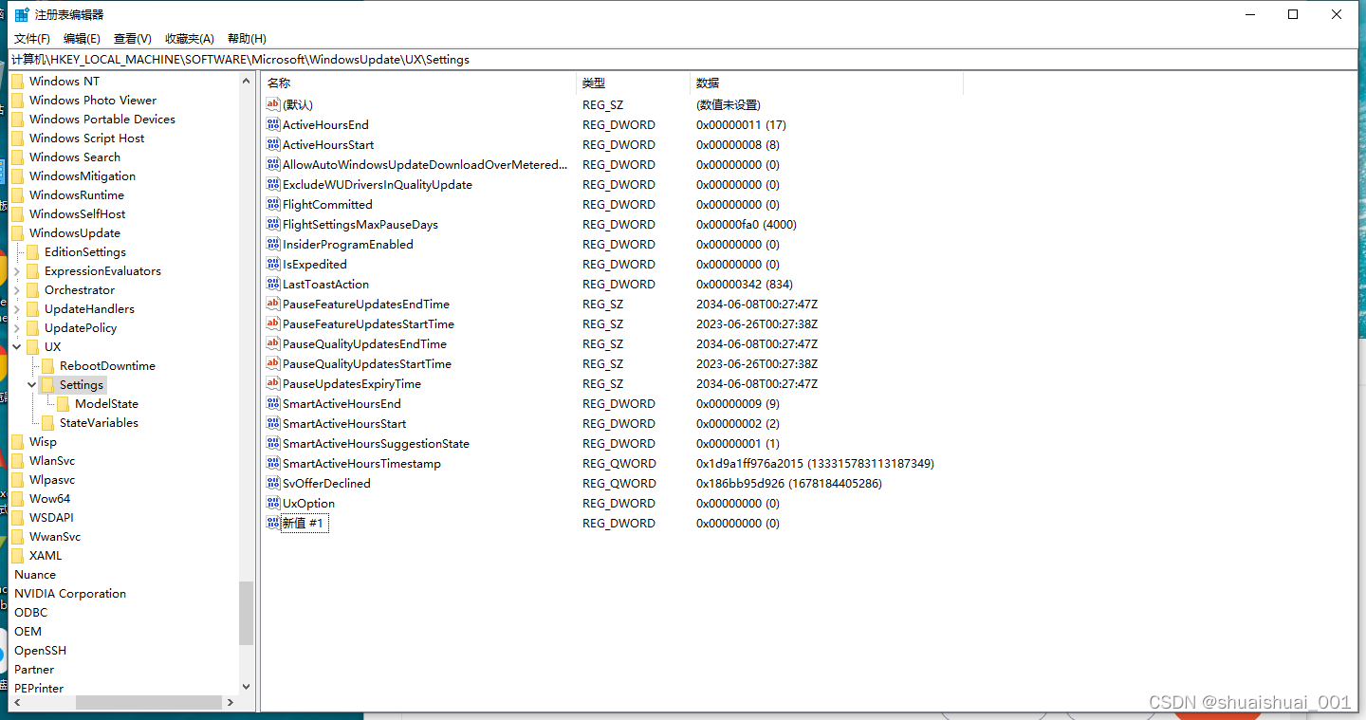The height and width of the screenshot is (720, 1366).
Task: Click the tree panel scroll-up arrow
Action: tap(247, 82)
